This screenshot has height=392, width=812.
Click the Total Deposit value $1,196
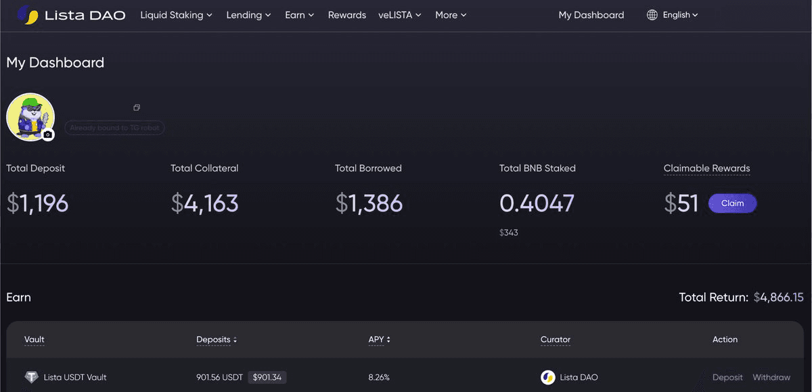point(37,203)
